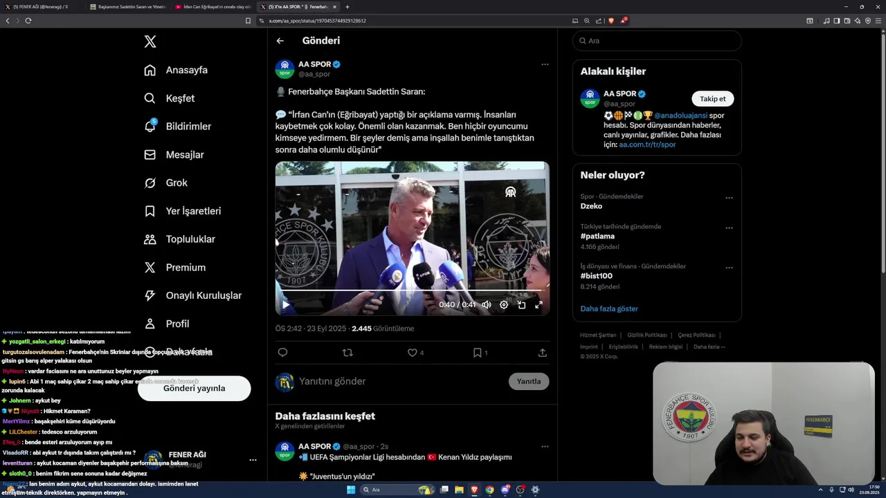Screen dimensions: 886x498
Task: Open Hizmet Şartları footer link
Action: [x=598, y=335]
